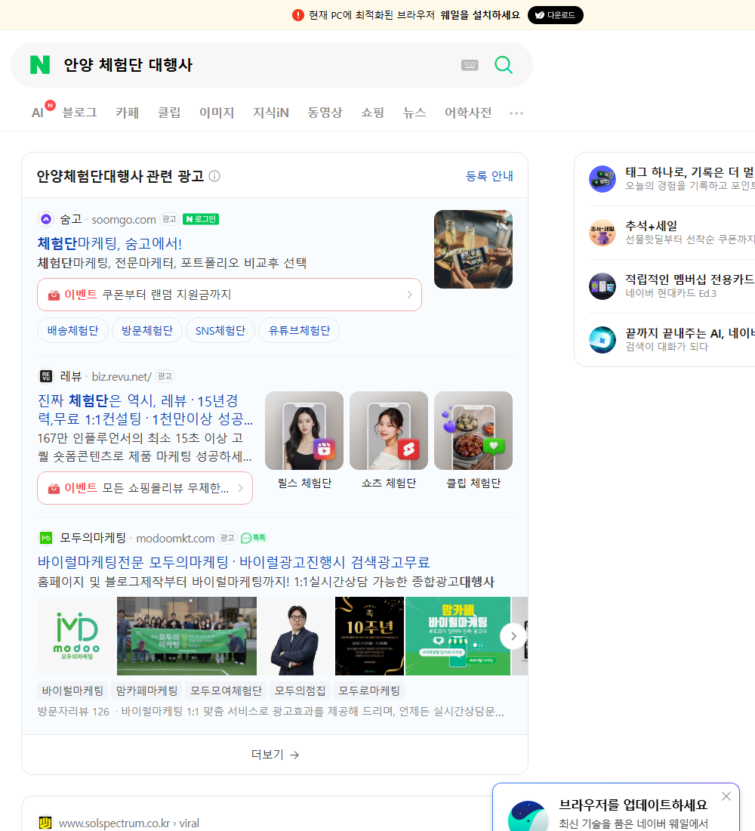Select the 방문체험단 chip

tap(147, 331)
